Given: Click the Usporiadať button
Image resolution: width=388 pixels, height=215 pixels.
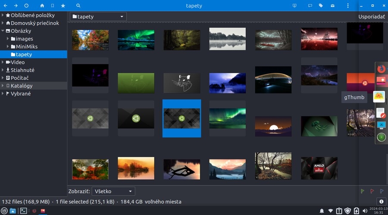Looking at the screenshot, I should [x=372, y=17].
